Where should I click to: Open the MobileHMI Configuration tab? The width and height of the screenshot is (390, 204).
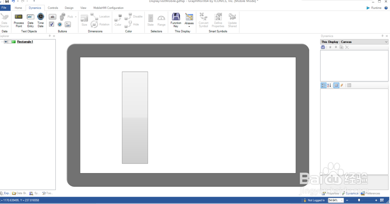(x=108, y=8)
